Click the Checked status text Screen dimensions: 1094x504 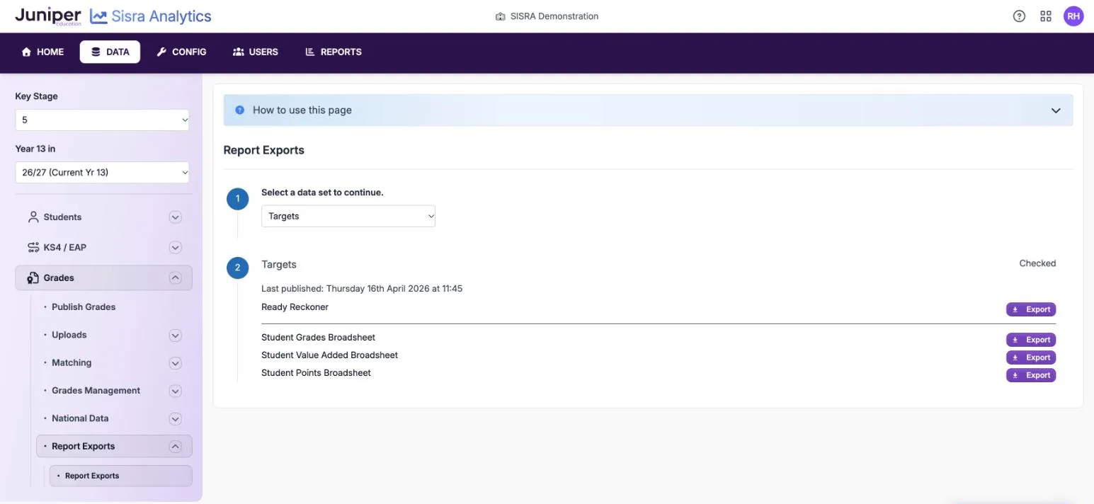1037,263
